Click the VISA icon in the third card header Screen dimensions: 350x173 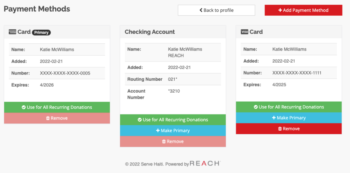(245, 32)
